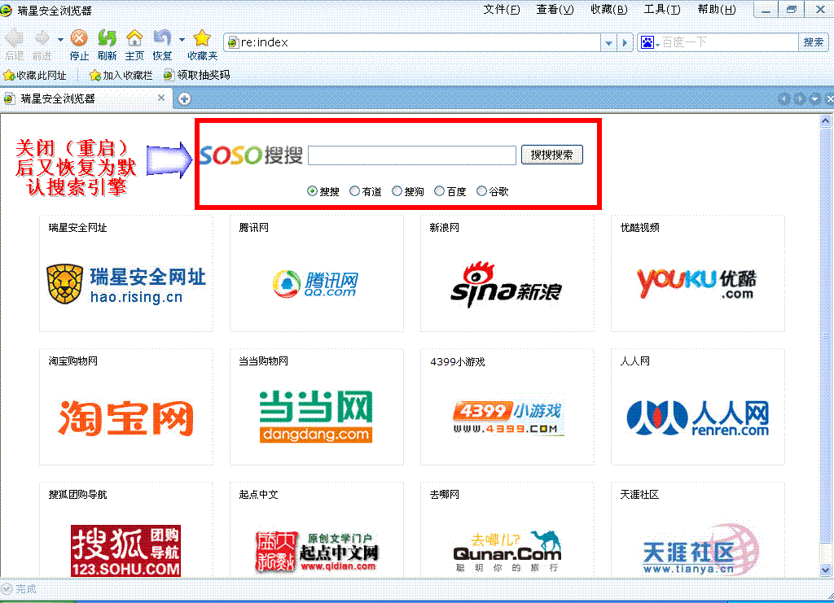Open the 收藏(B) menu

(609, 10)
